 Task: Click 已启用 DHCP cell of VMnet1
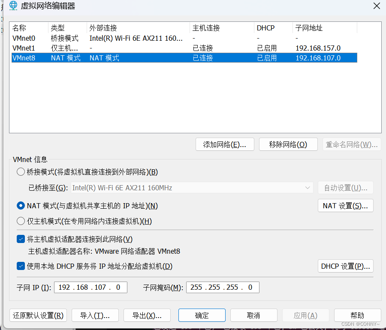[x=267, y=48]
